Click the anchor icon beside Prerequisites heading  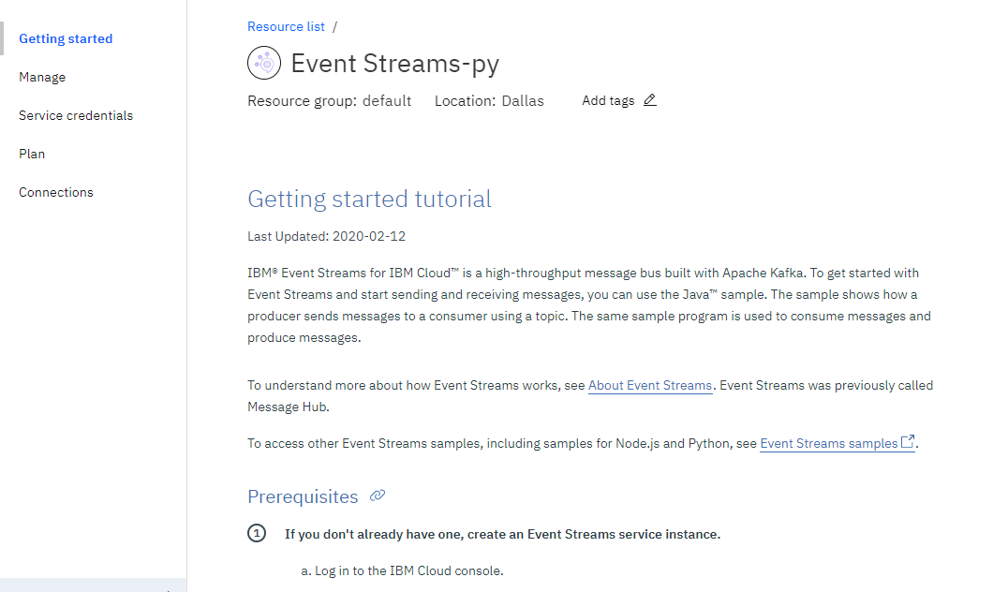378,496
